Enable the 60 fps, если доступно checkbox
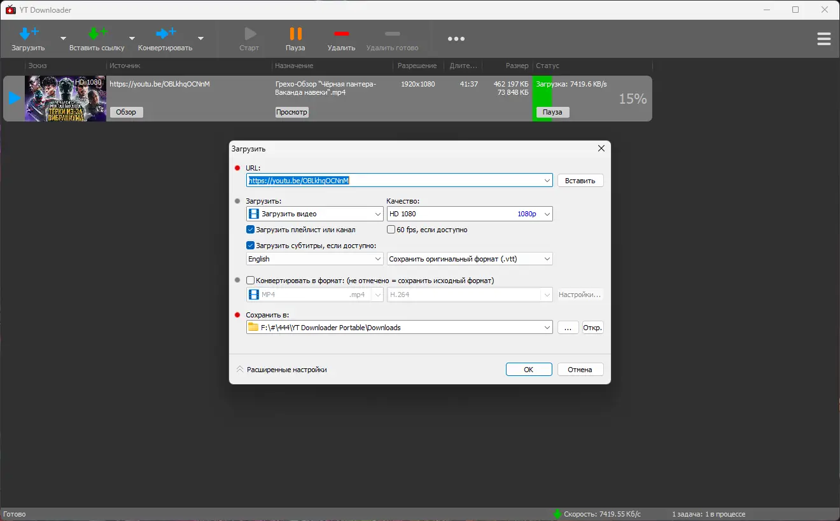The height and width of the screenshot is (521, 840). pos(391,230)
